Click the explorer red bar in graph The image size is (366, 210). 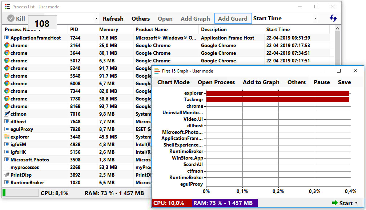278,93
